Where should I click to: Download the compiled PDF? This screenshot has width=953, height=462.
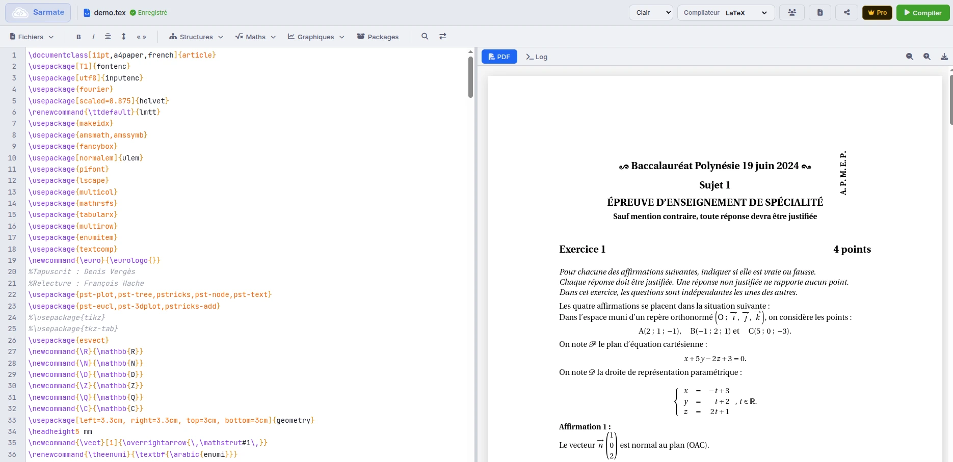point(944,57)
